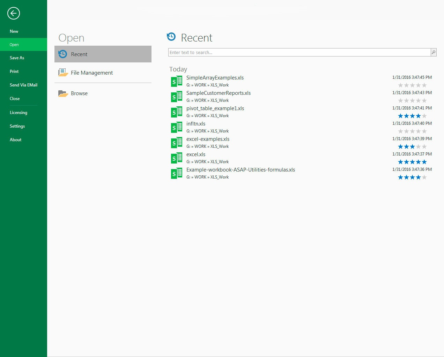Give infltn.xls a one-star rating

coord(400,131)
